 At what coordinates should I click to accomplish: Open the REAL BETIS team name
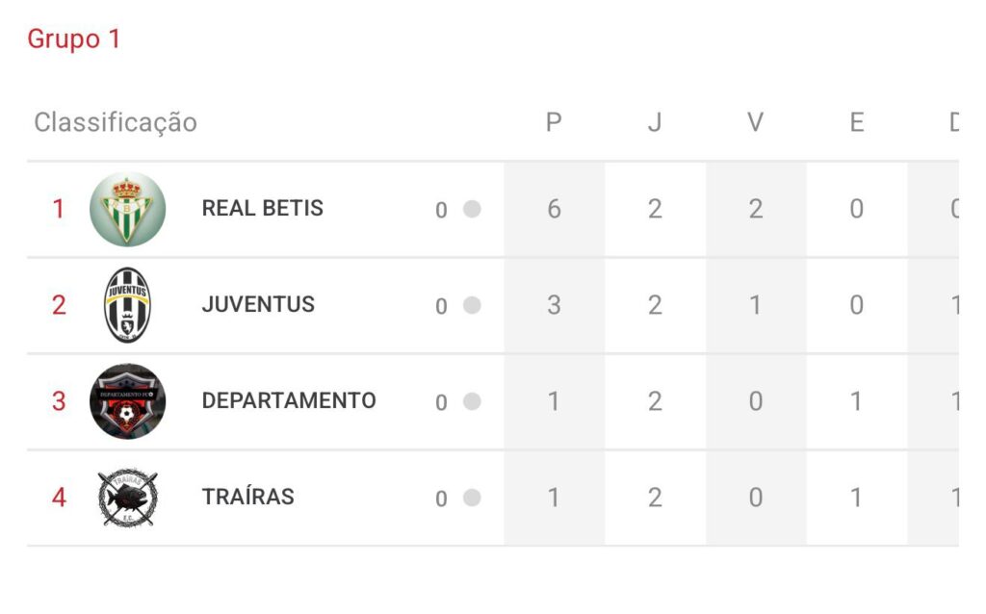click(x=262, y=208)
